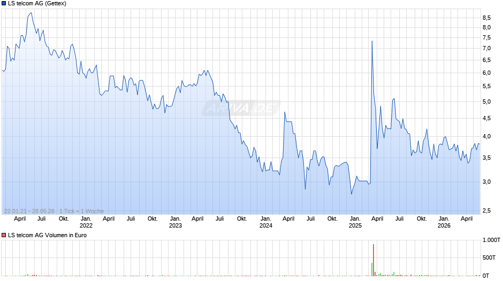
Task: Click the mid-2021 all-time high peak
Action: [x=31, y=13]
